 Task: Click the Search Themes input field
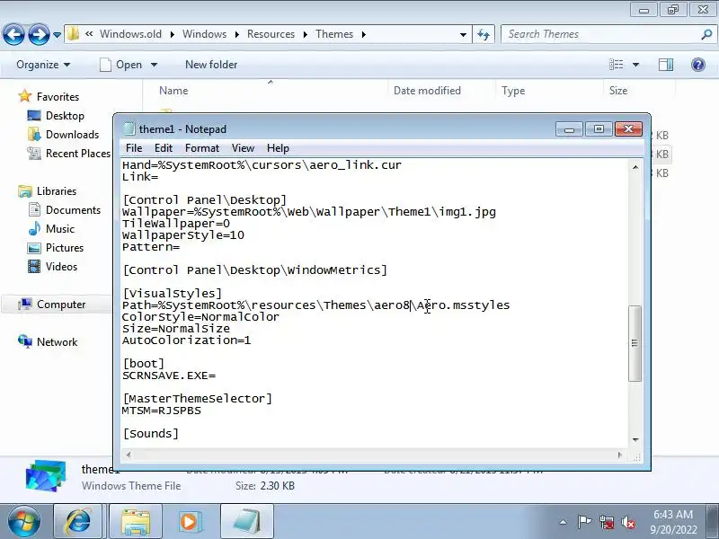(x=600, y=34)
